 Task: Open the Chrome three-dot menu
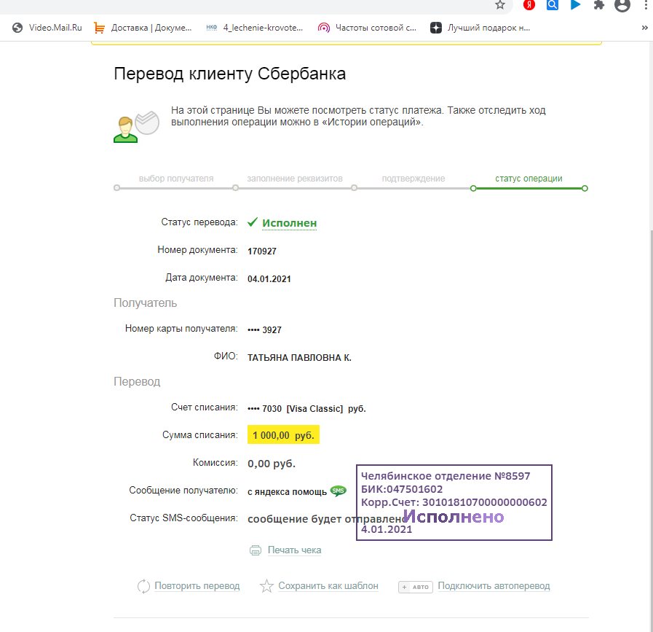[646, 5]
